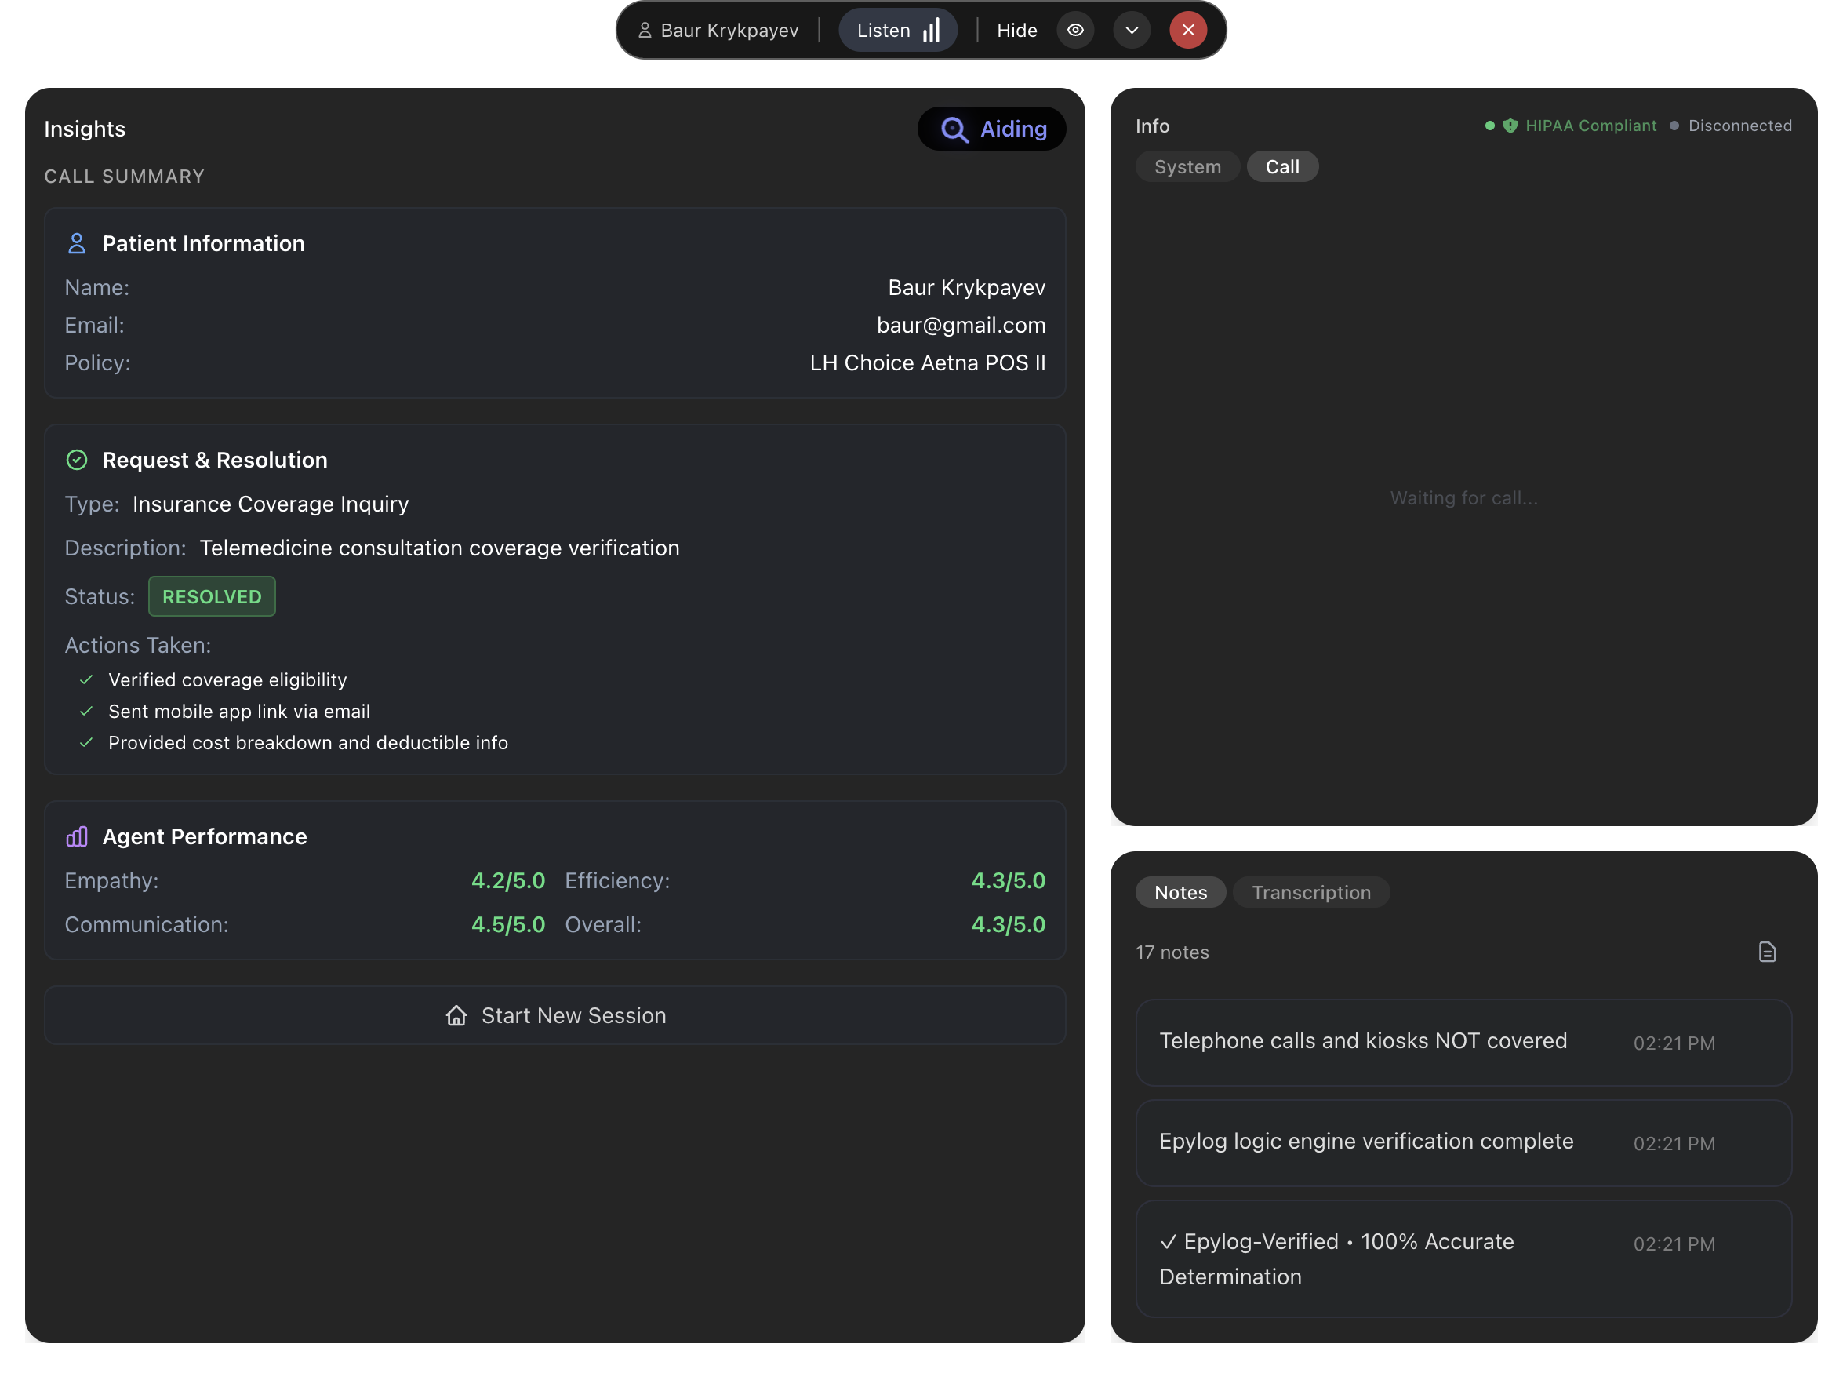Screen dimensions: 1843x1373
Task: Click the export notes document icon
Action: pyautogui.click(x=1767, y=952)
